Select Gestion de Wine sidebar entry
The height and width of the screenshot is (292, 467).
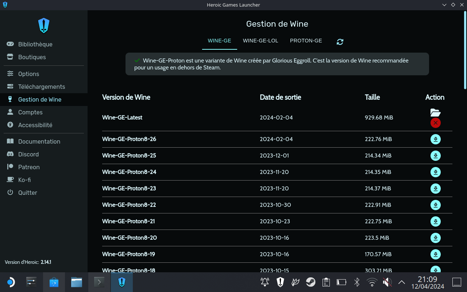tap(44, 99)
